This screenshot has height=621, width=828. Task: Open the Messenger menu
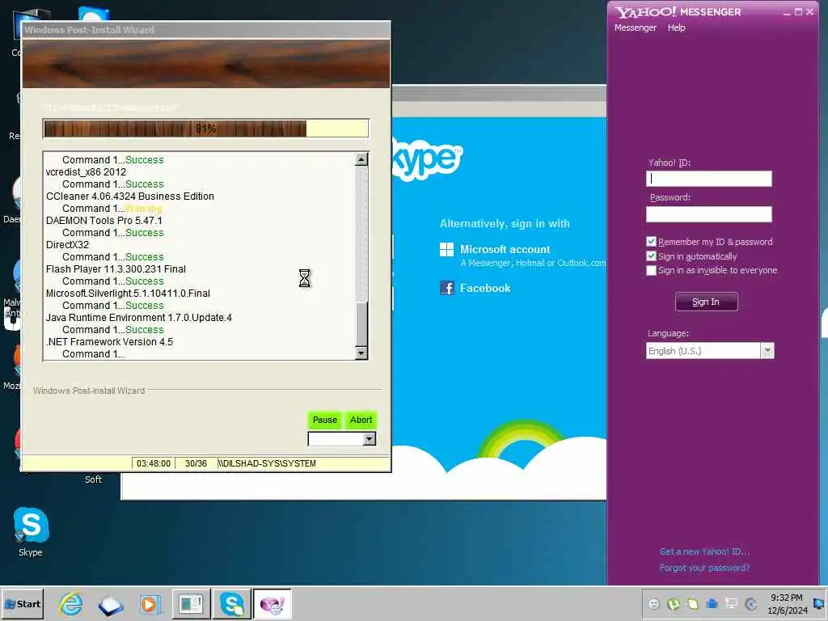636,28
